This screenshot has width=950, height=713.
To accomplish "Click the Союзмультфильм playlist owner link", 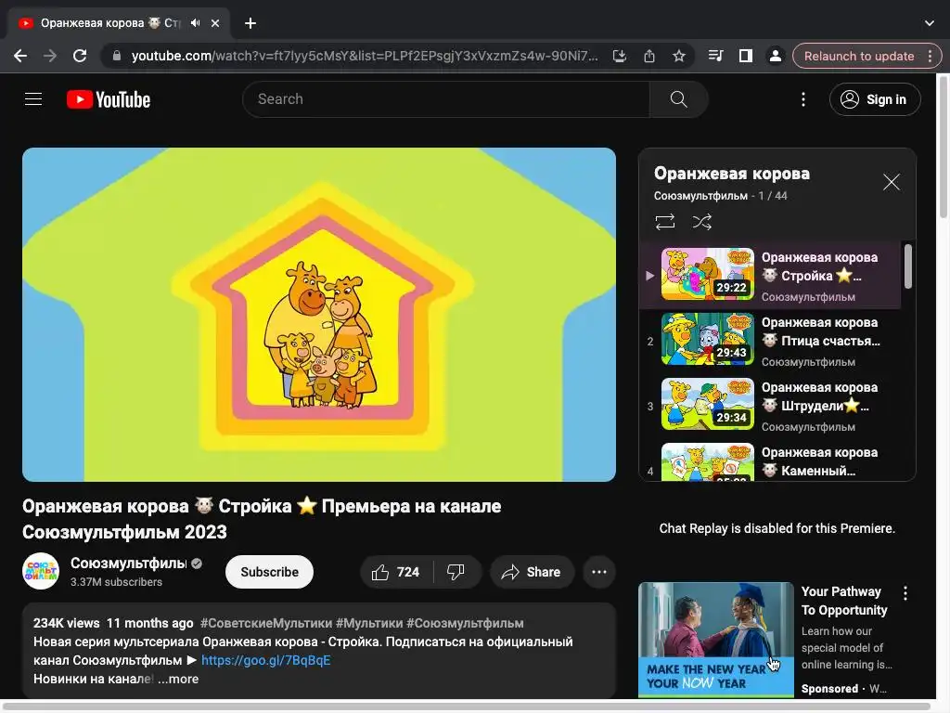I will 700,196.
